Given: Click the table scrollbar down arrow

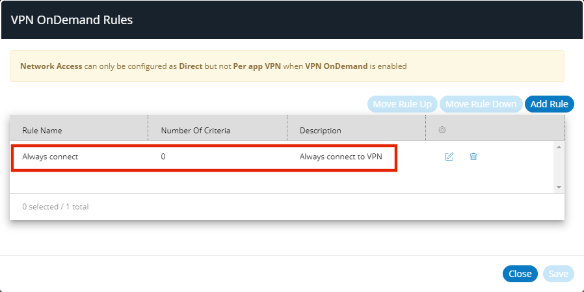Looking at the screenshot, I should (559, 187).
